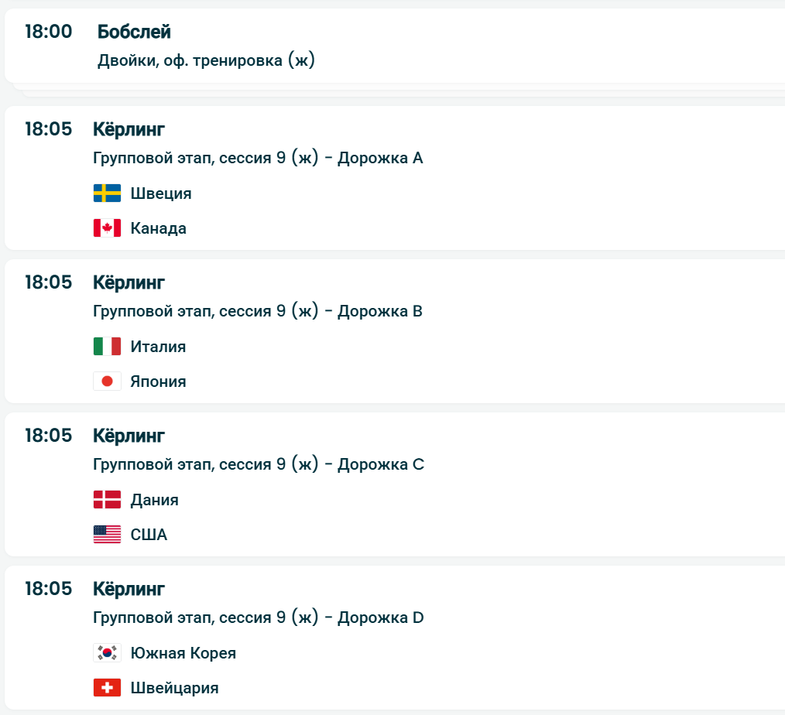Viewport: 785px width, 715px height.
Task: Click the Дорожка D session subtitle
Action: 258,617
